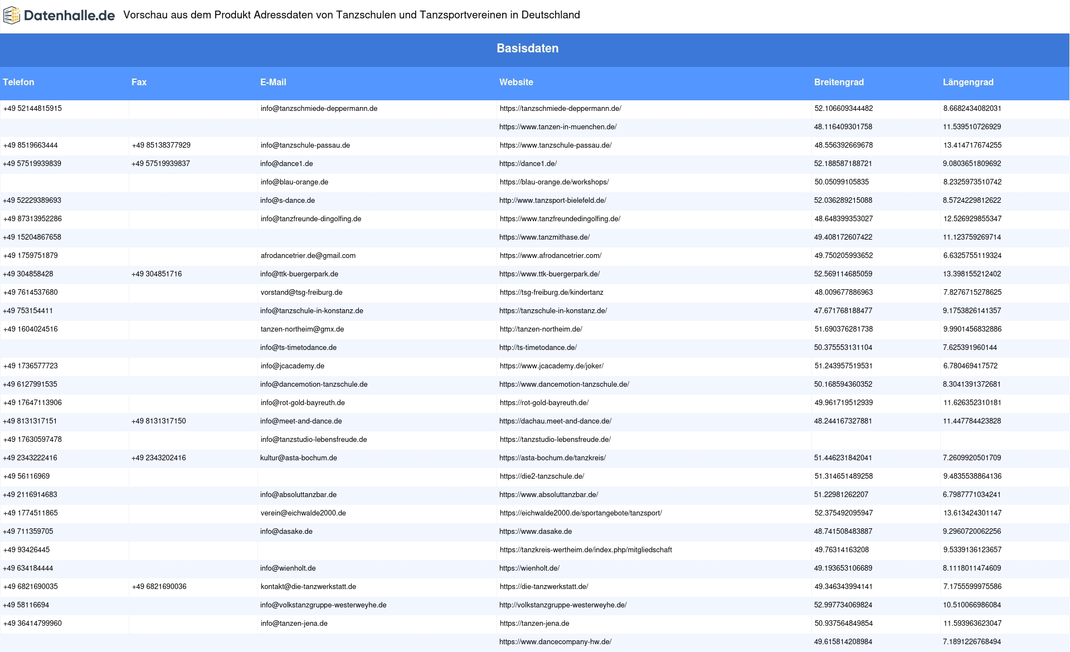Open https://dance1.de/ website cell
1070x652 pixels.
[x=528, y=164]
